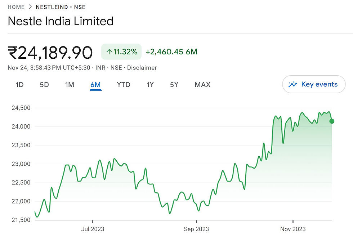Switch to the 1D time range tab
The height and width of the screenshot is (237, 353).
(x=19, y=85)
